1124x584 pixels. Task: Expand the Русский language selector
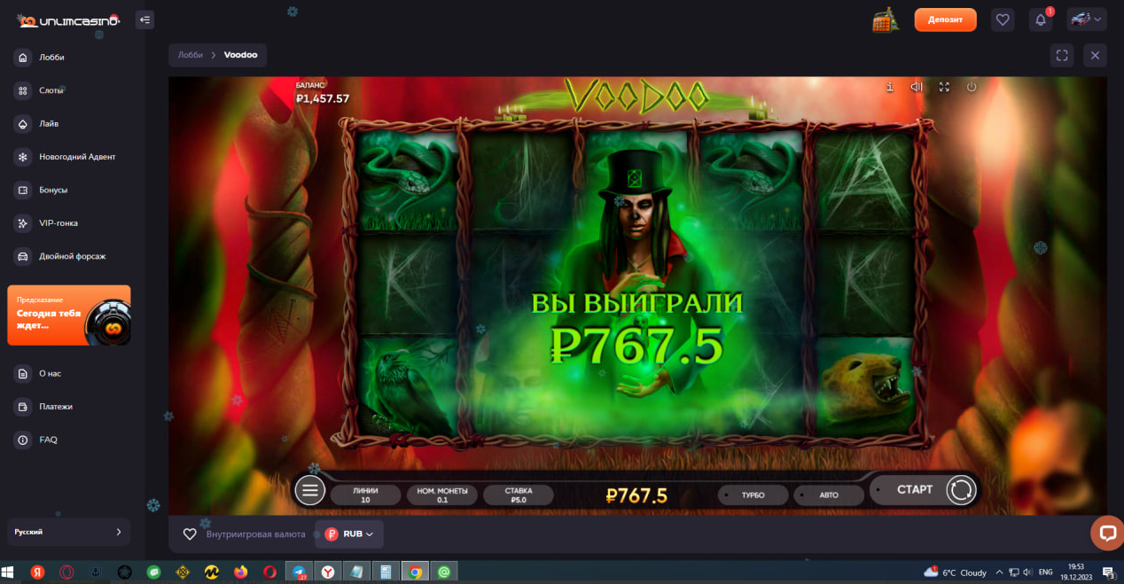[x=68, y=532]
